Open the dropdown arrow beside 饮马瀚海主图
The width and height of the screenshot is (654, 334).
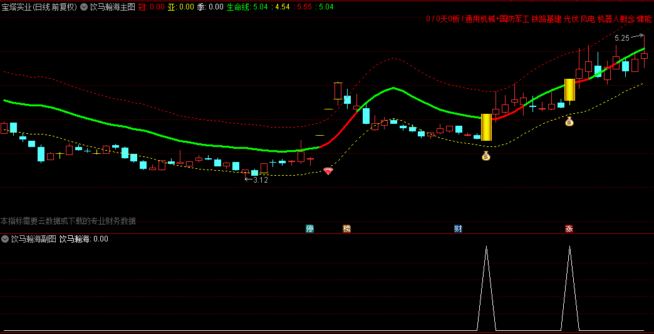tap(84, 7)
